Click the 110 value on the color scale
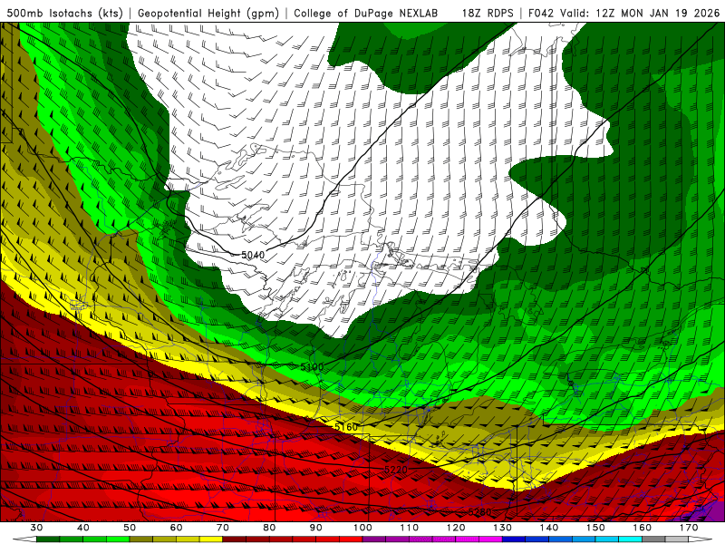Screen dimensions: 725x544 point(410,528)
